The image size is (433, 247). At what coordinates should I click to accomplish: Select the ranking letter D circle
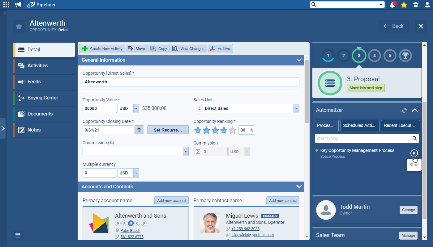[x=144, y=223]
